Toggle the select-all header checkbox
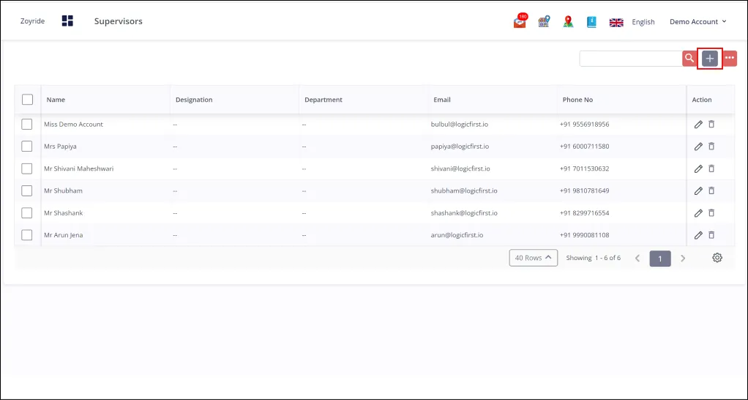748x400 pixels. pyautogui.click(x=27, y=100)
